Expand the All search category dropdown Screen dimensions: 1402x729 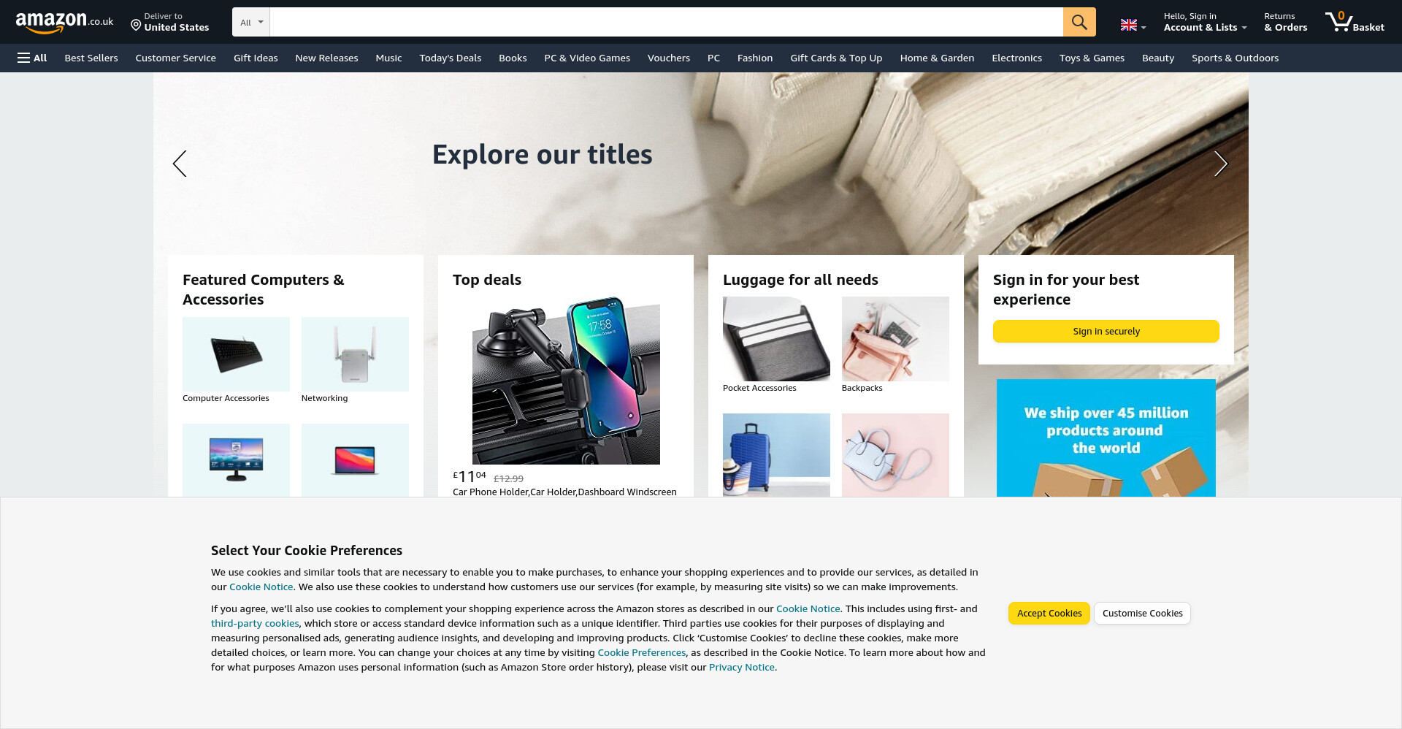[251, 22]
